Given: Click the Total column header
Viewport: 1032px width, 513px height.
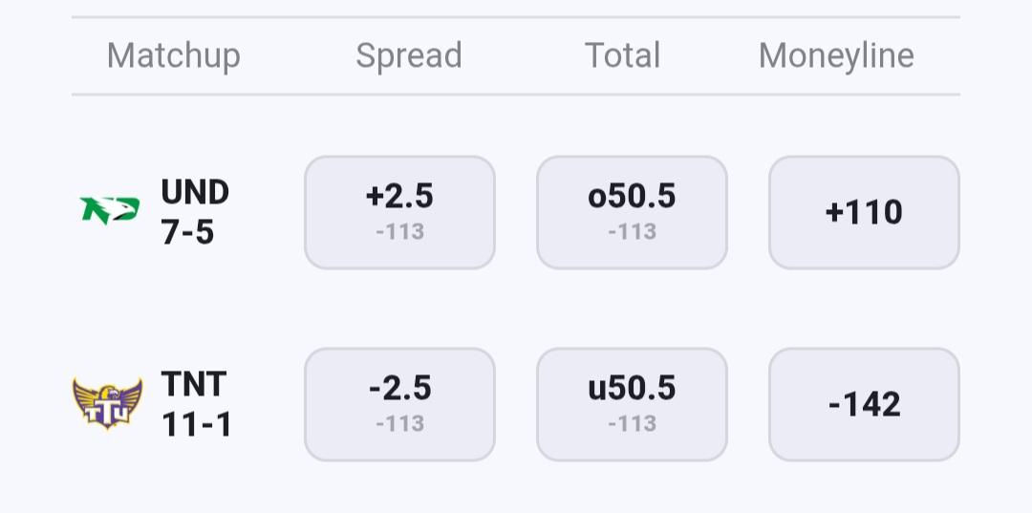Looking at the screenshot, I should click(x=622, y=55).
